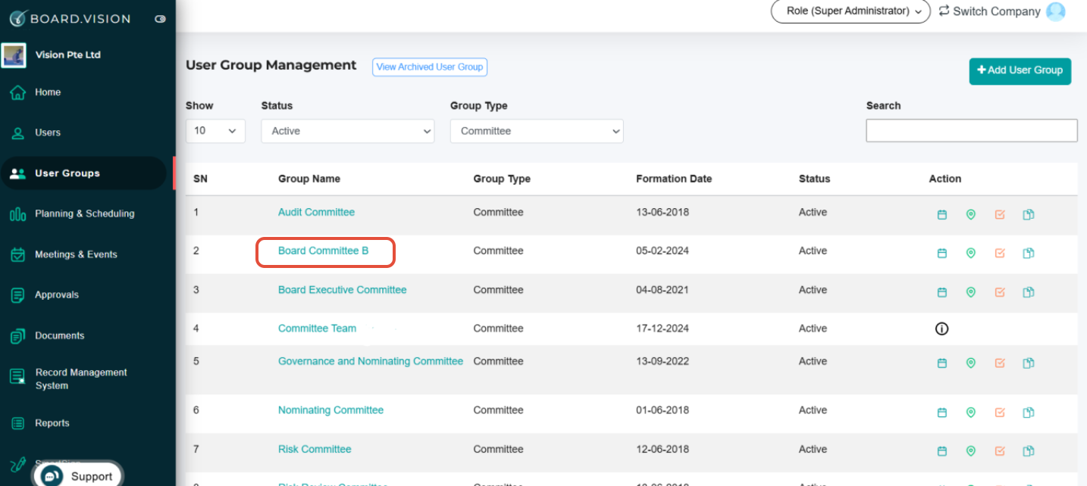Viewport: 1087px width, 486px height.
Task: Click the Add User Group button
Action: (x=1020, y=70)
